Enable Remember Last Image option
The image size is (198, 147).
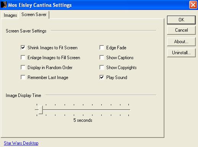point(23,78)
